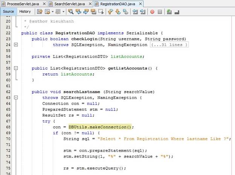Click the Comment lines icon

(x=169, y=12)
